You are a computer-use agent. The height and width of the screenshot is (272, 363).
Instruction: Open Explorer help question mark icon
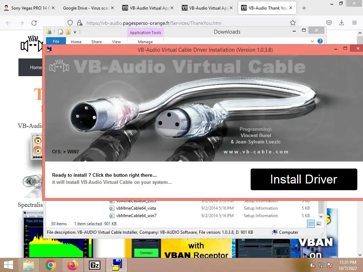tap(320, 41)
